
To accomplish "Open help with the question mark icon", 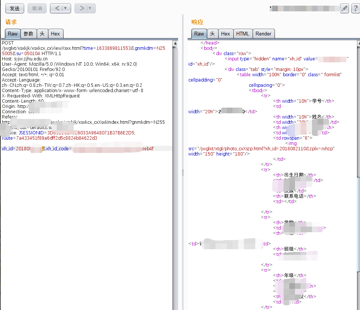I will (x=355, y=8).
